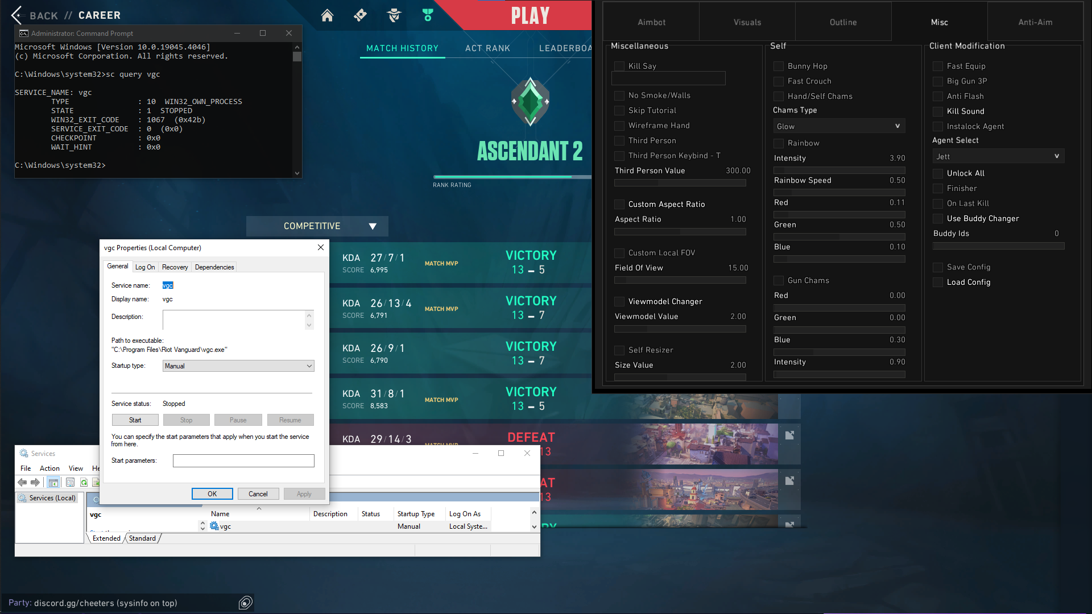Image resolution: width=1092 pixels, height=614 pixels.
Task: Select the 27/7/1 VICTORY 13-5 match row
Action: (461, 263)
